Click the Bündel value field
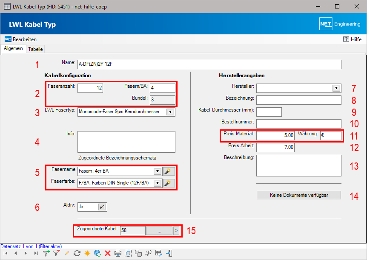The width and height of the screenshot is (367, 260). pos(163,100)
